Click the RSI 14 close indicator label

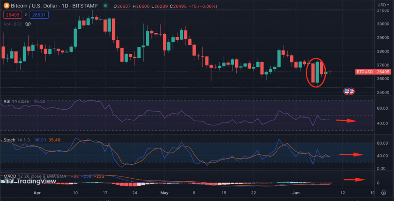coord(16,102)
